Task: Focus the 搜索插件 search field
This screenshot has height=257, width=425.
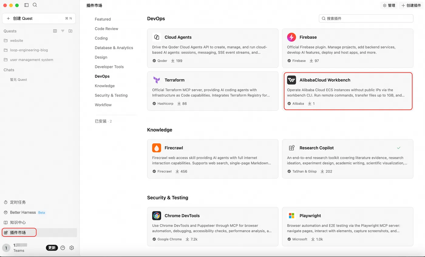Action: pyautogui.click(x=366, y=19)
